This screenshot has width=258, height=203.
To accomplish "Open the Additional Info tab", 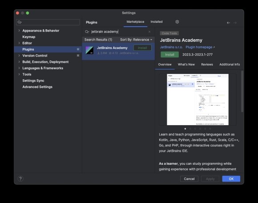I will tap(230, 65).
